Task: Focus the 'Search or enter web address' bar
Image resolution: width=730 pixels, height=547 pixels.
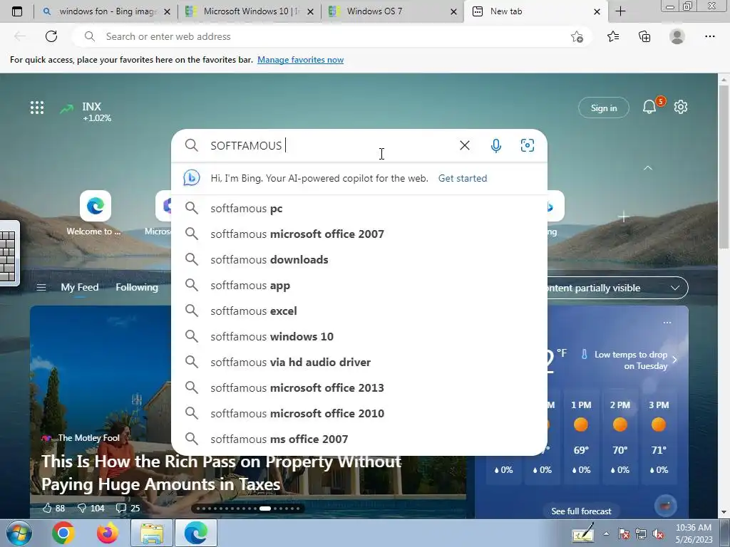Action: coord(331,36)
